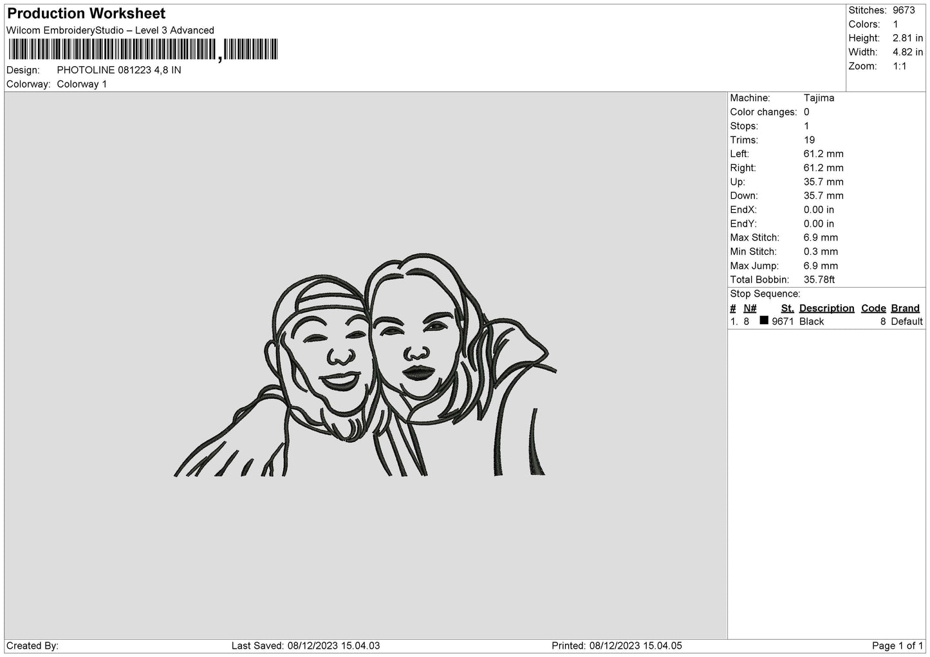The image size is (930, 657).
Task: Click the EndY value 0.00 in
Action: (x=819, y=224)
